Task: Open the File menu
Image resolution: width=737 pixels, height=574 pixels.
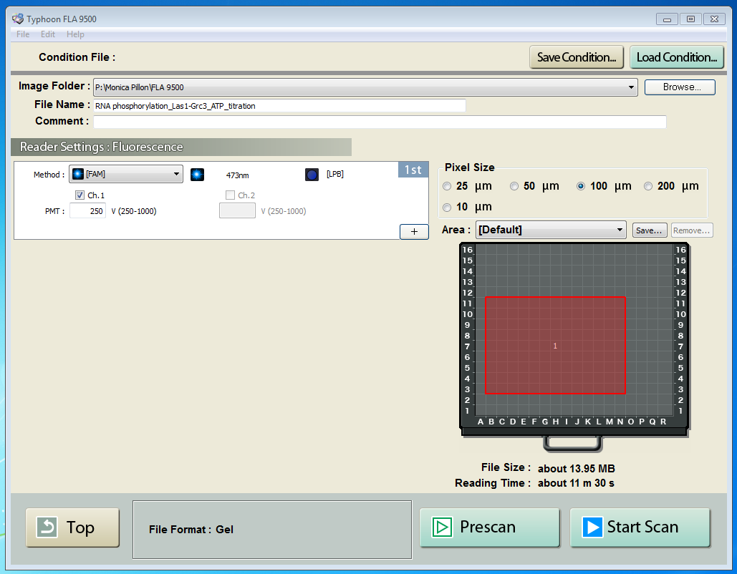Action: click(x=23, y=34)
